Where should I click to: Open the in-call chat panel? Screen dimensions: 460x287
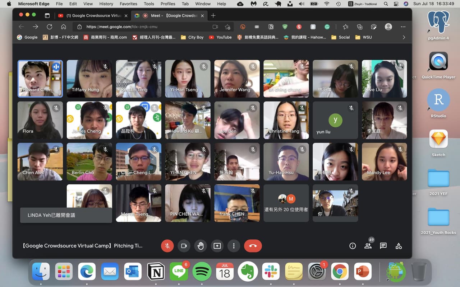pos(383,246)
